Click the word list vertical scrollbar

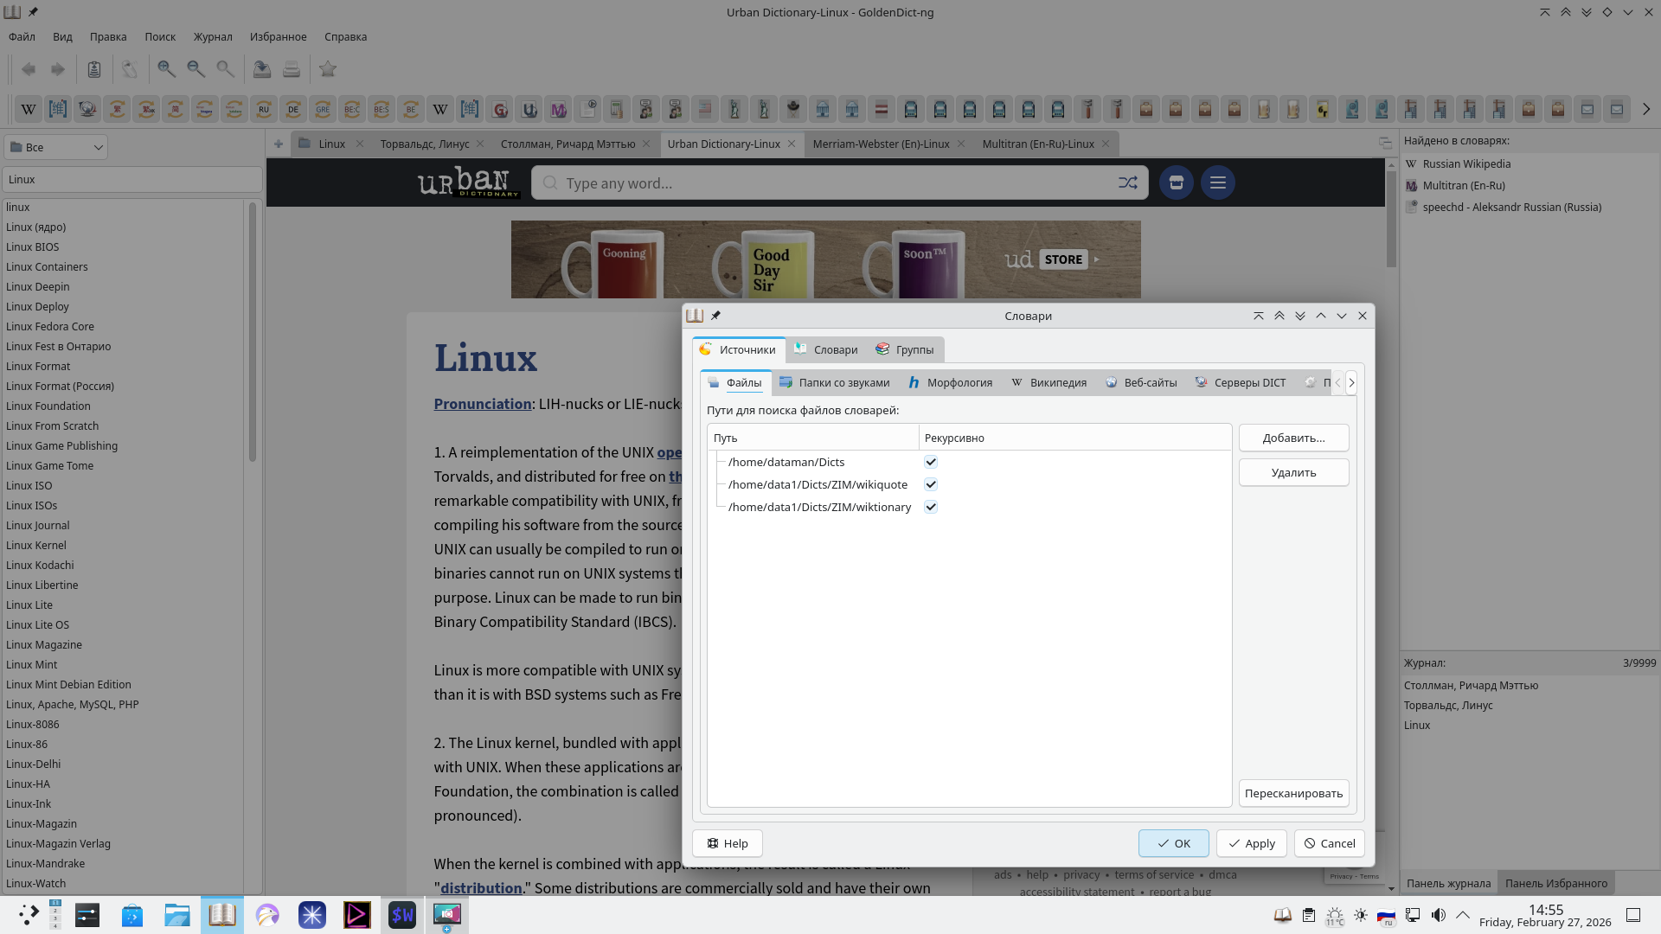(x=253, y=333)
